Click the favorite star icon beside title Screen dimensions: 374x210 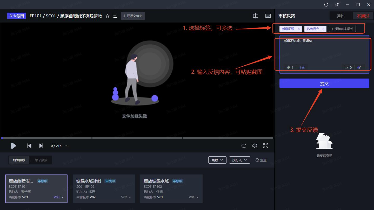(108, 16)
